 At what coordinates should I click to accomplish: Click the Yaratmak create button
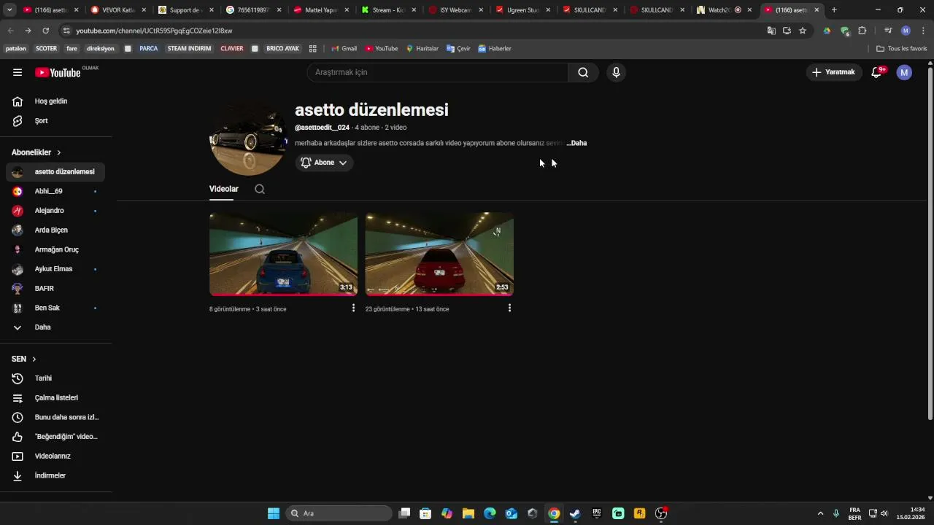(x=833, y=72)
